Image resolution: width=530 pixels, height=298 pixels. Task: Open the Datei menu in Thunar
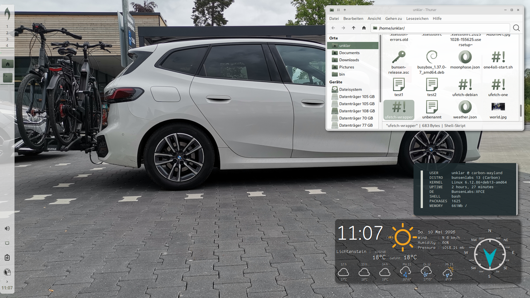pos(334,18)
